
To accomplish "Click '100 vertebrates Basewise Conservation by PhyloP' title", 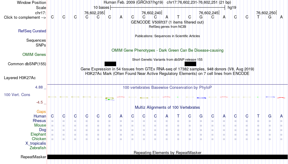I will 167,88.
